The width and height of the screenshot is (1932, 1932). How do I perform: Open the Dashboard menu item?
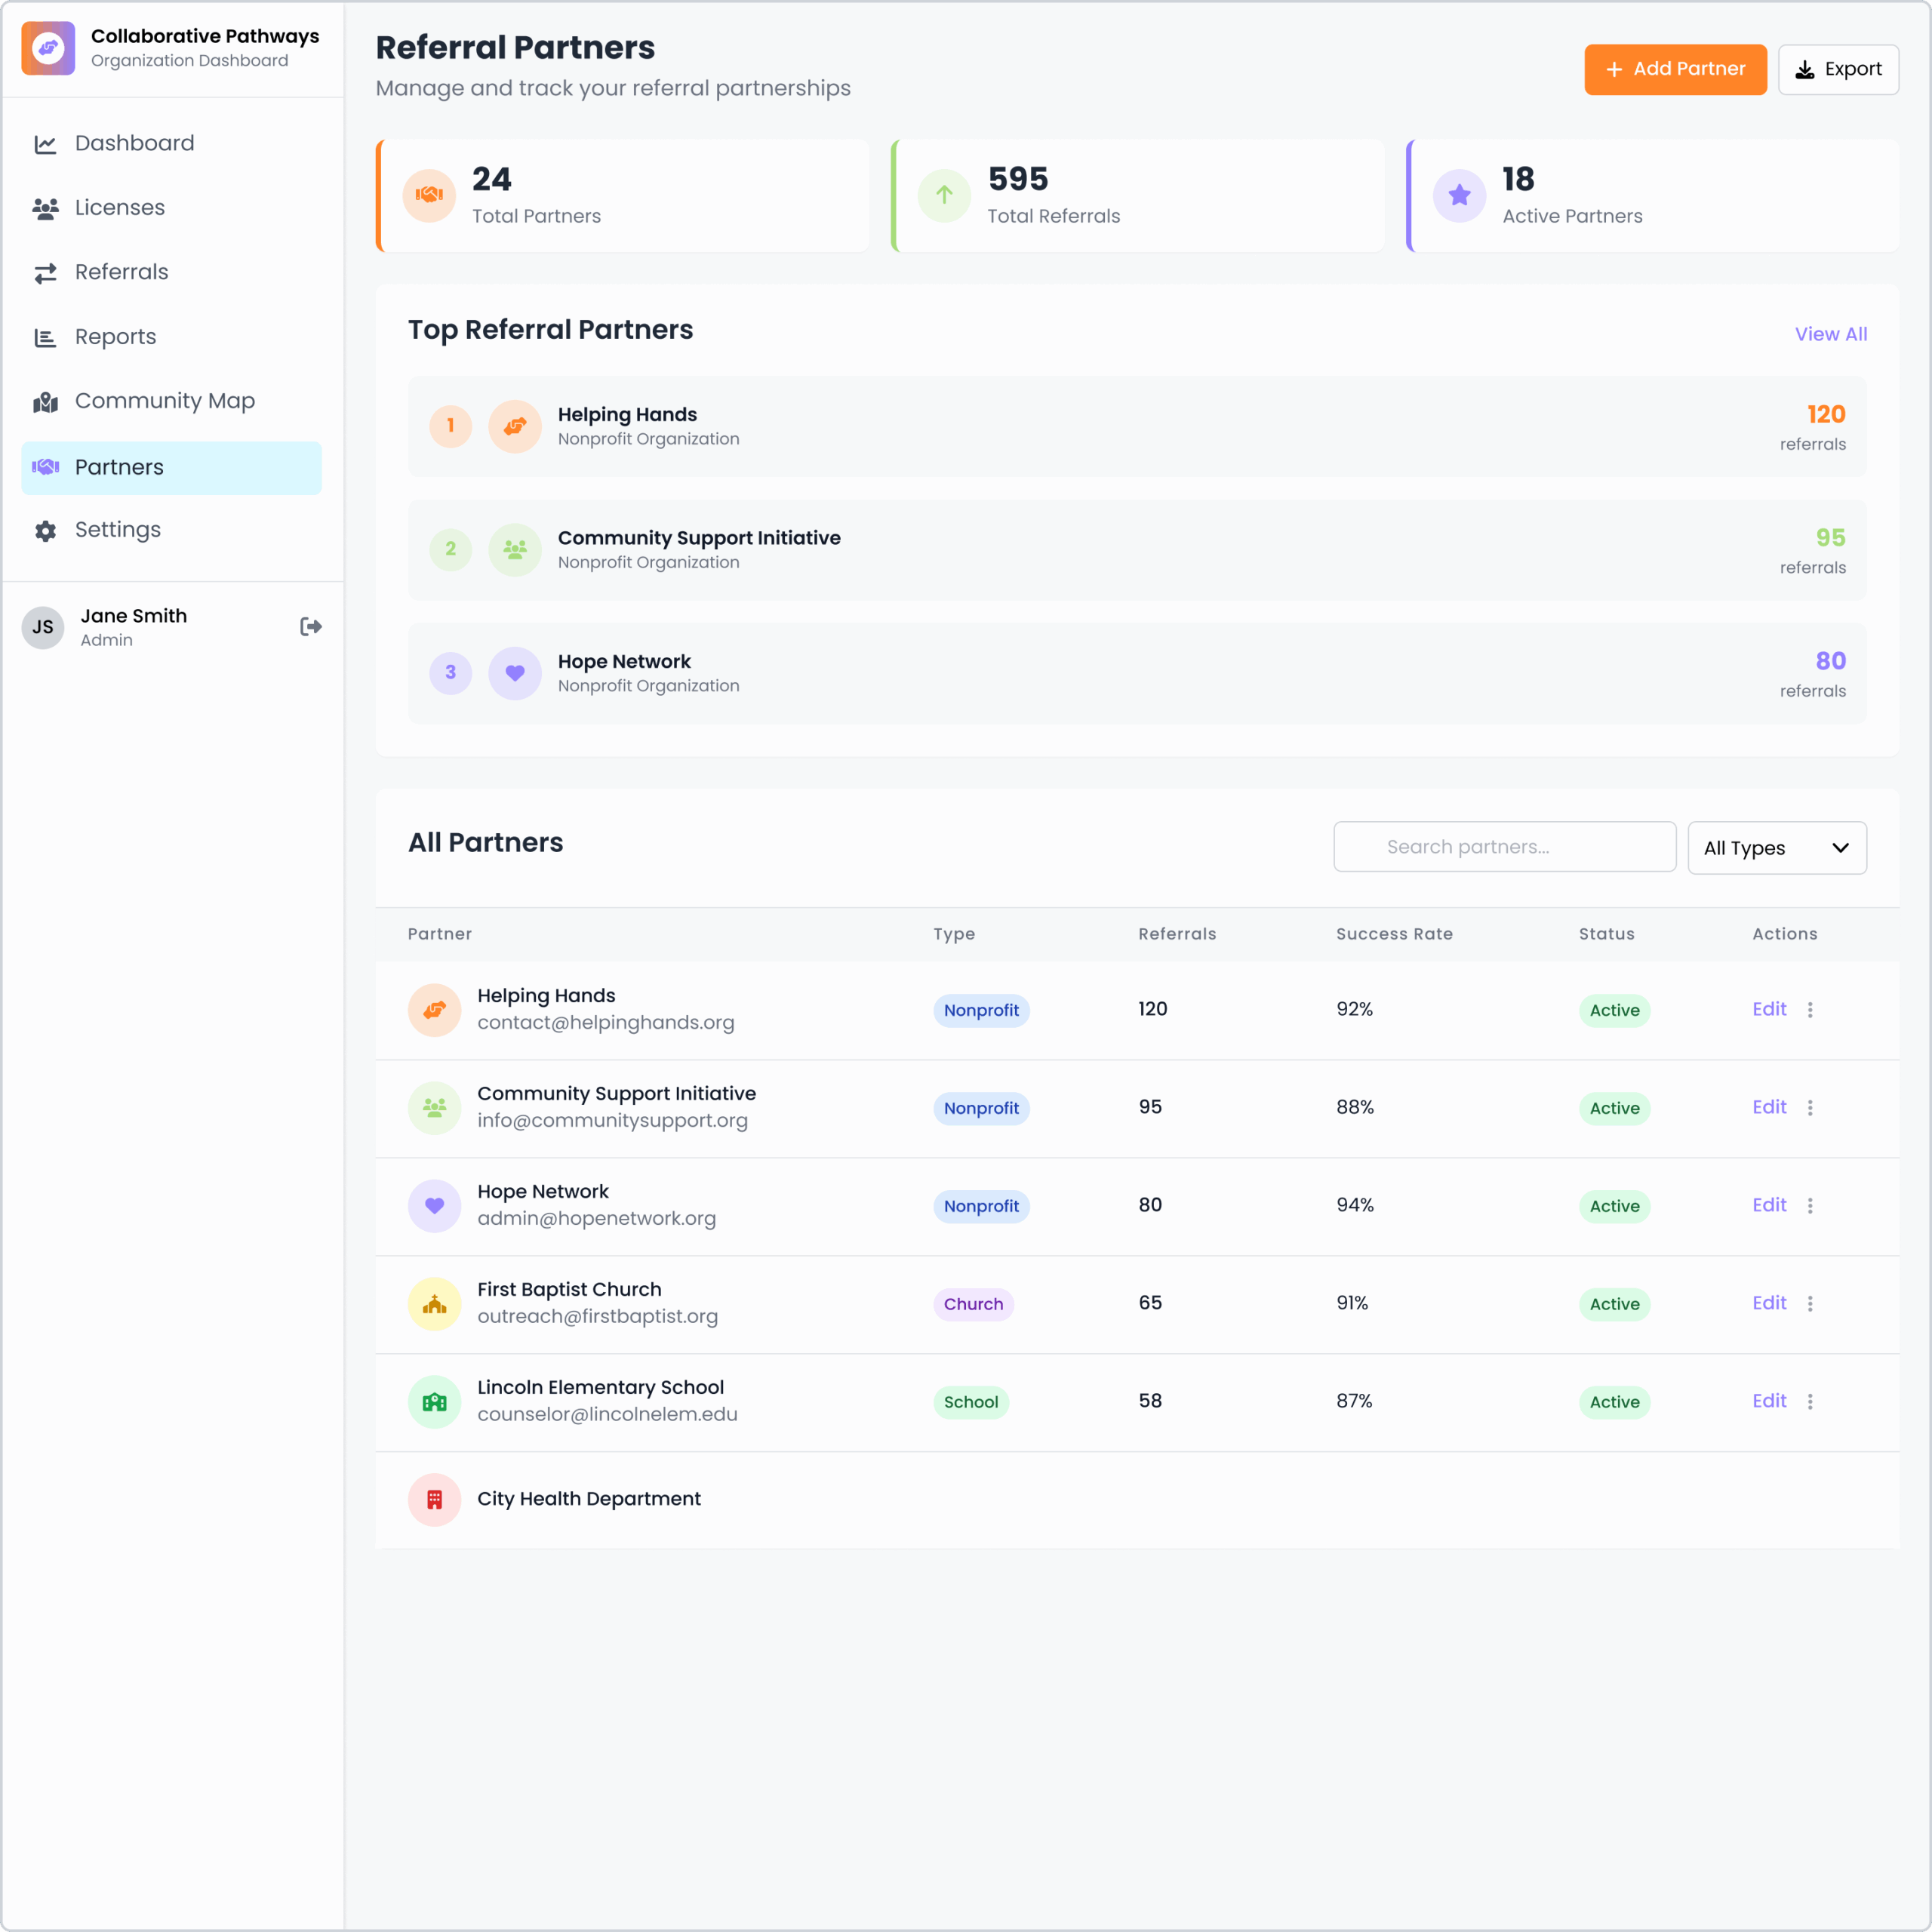coord(134,143)
